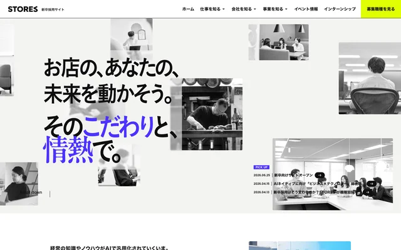Go to インターンシップ in the nav
401x250 pixels.
coord(340,9)
